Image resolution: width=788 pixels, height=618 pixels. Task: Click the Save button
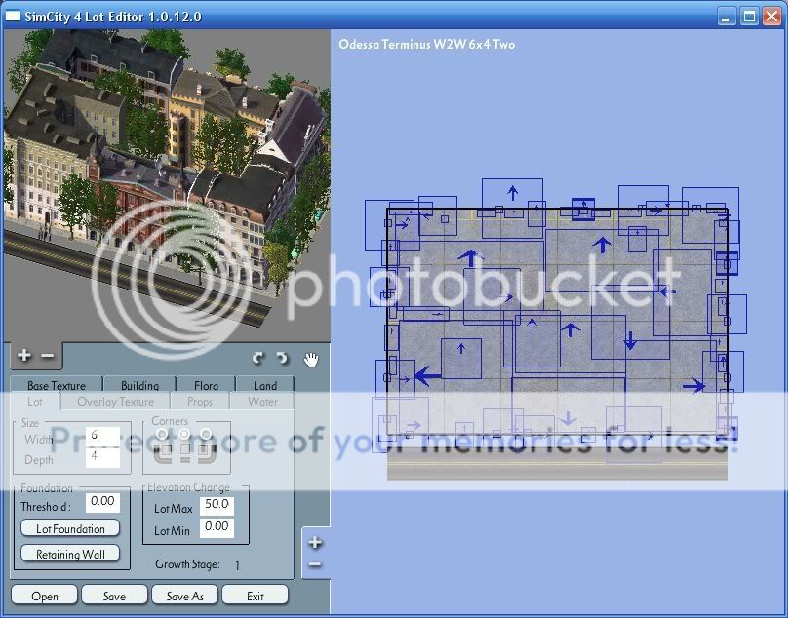114,596
